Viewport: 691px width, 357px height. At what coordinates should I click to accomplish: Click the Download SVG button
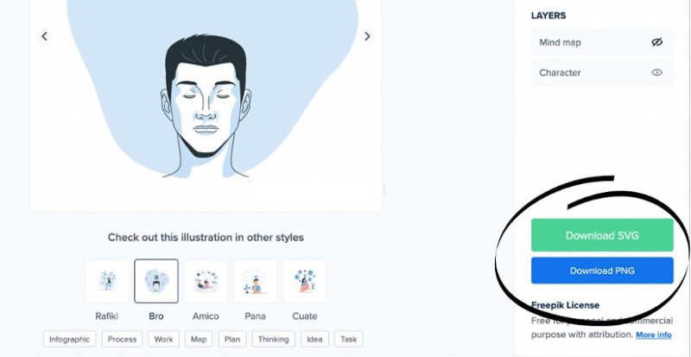tap(602, 235)
